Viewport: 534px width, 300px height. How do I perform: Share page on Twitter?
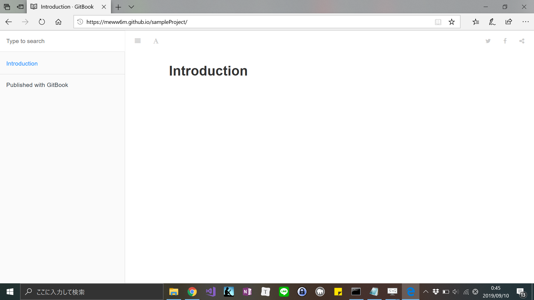[488, 41]
